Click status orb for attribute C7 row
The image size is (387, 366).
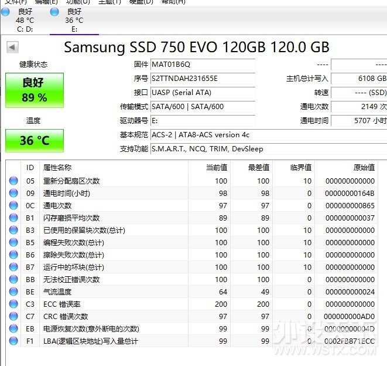coord(13,317)
